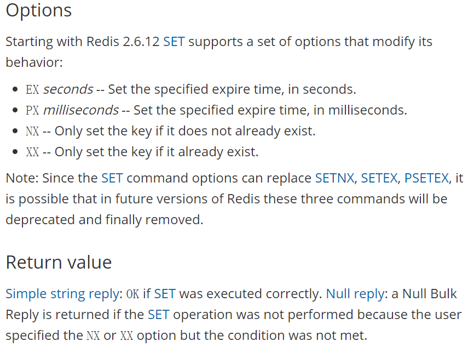Click the PX option code in the list

(32, 110)
